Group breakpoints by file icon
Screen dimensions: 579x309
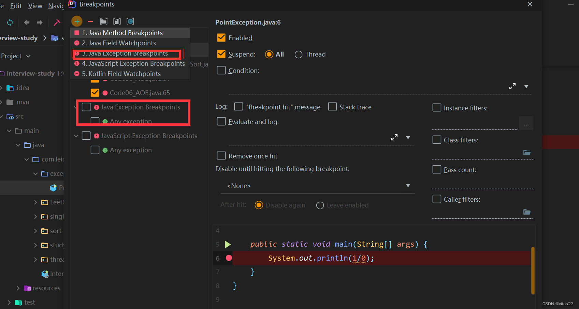point(117,21)
